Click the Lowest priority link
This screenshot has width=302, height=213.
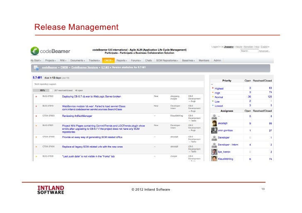pyautogui.click(x=219, y=106)
